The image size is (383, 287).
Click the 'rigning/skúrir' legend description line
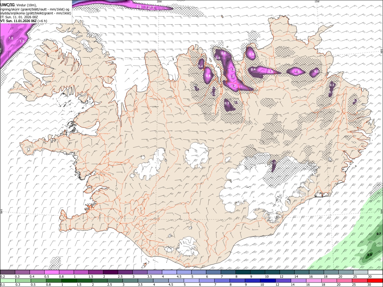pyautogui.click(x=35, y=9)
